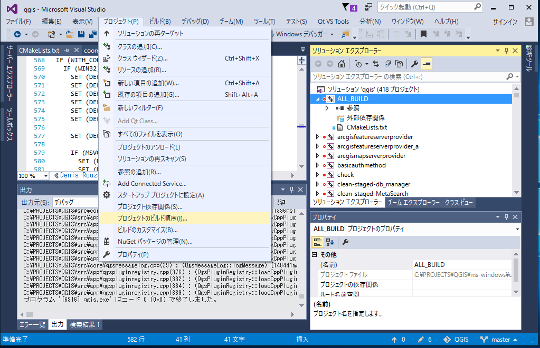Expand the arcgismapserverprovider project node
Screen dimensions: 540x348
317,156
